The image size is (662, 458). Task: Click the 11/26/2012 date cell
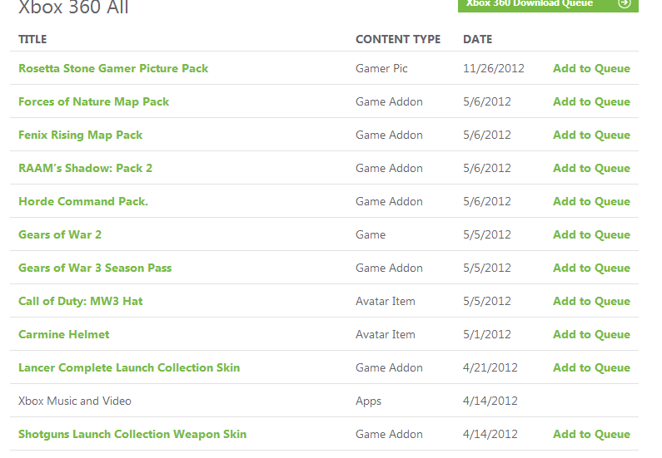(494, 68)
